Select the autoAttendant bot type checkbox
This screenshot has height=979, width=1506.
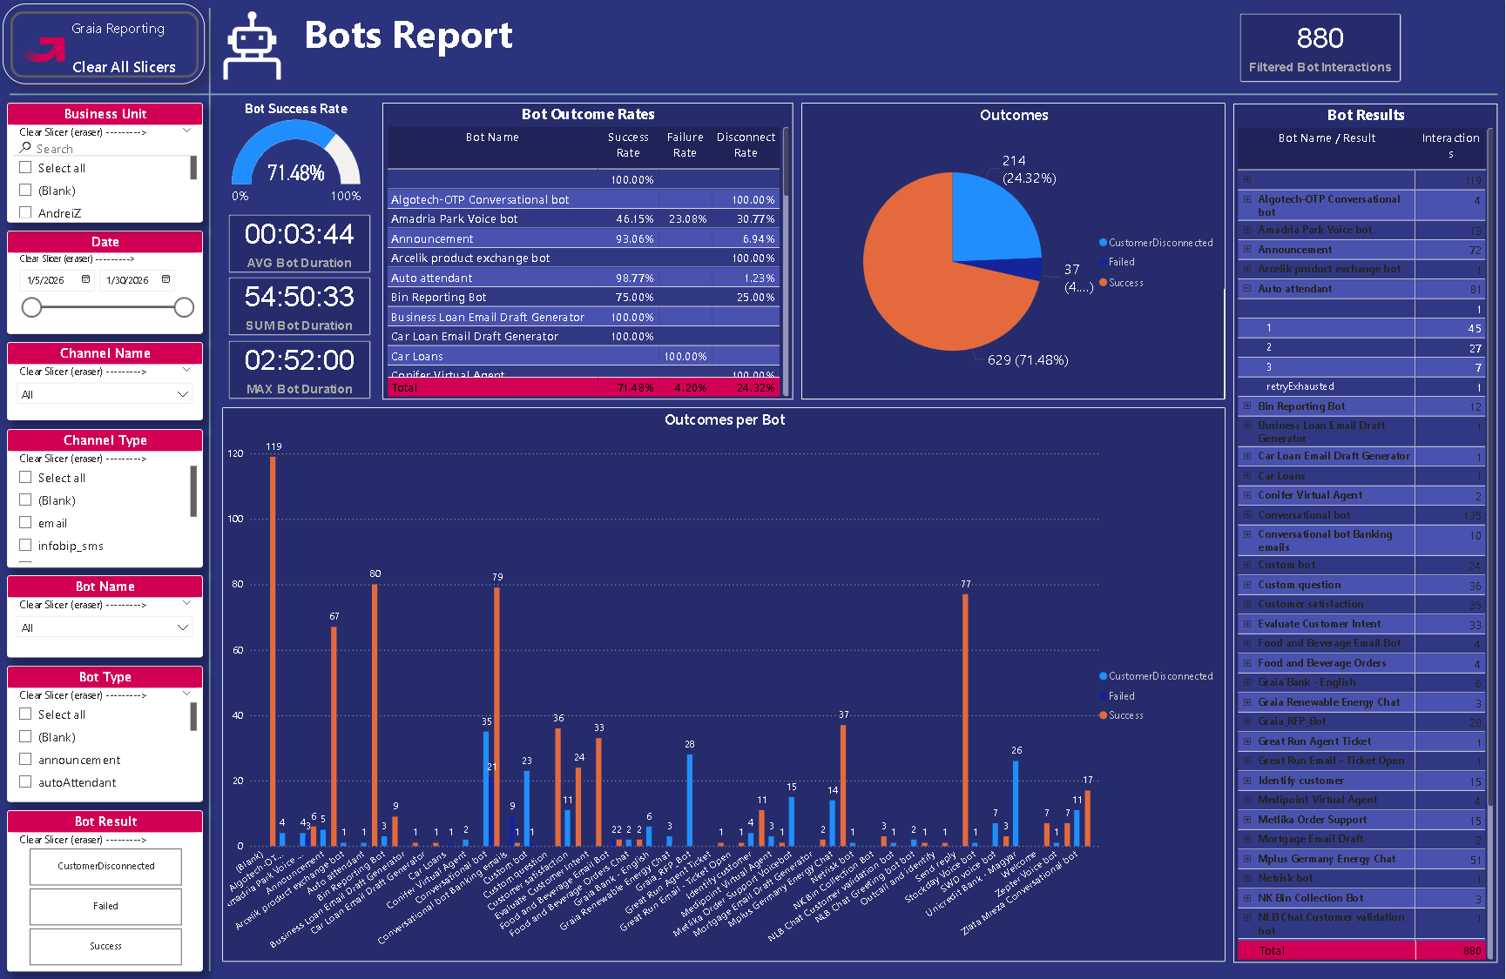tap(25, 782)
